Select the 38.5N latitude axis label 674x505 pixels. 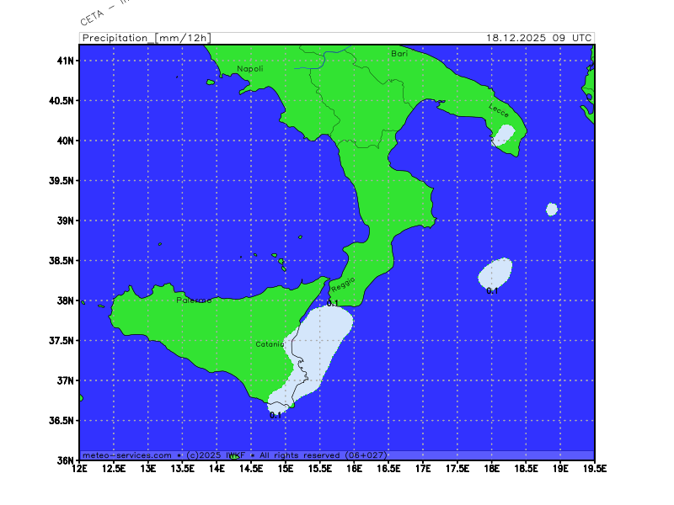tap(62, 261)
